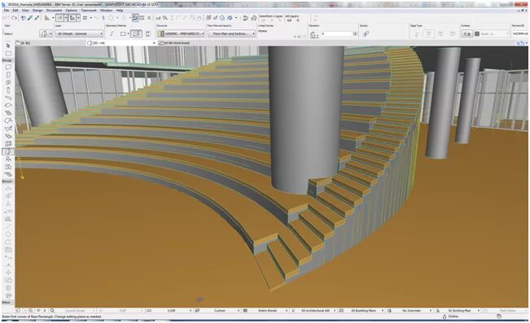
Task: Open the Teamwork menu
Action: click(x=89, y=11)
